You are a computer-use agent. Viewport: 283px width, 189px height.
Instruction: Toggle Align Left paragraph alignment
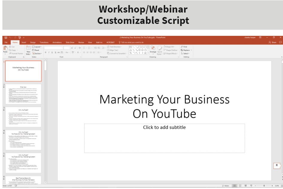click(x=84, y=53)
